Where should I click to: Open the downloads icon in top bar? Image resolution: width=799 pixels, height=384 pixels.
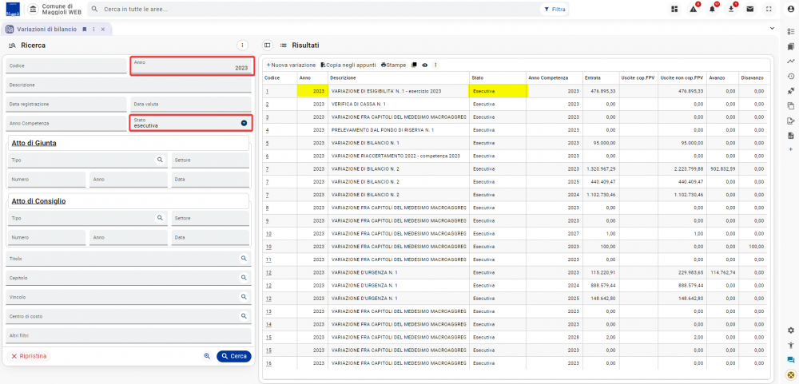731,9
